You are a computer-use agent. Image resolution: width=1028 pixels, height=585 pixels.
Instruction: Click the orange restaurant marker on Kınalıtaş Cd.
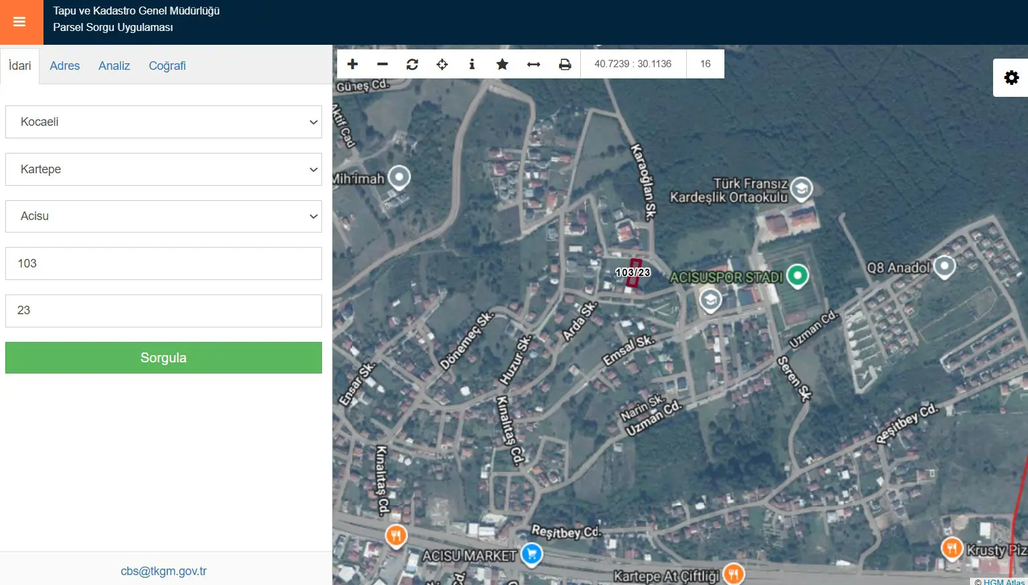pyautogui.click(x=396, y=536)
